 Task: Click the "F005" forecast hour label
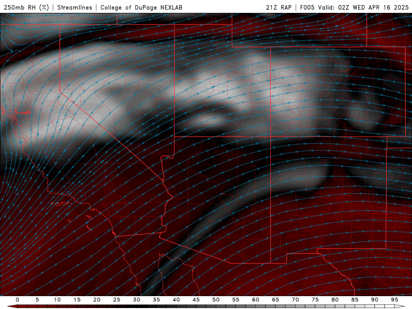click(x=307, y=7)
